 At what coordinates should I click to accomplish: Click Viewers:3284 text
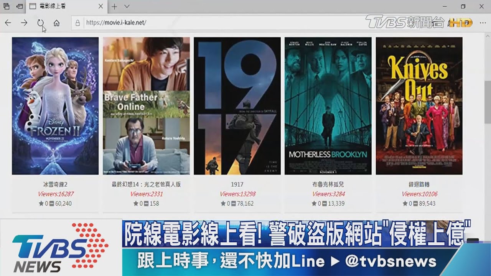coord(328,194)
